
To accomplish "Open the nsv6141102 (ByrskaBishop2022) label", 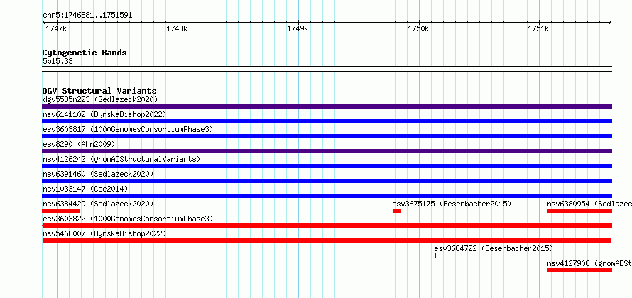I will click(104, 114).
